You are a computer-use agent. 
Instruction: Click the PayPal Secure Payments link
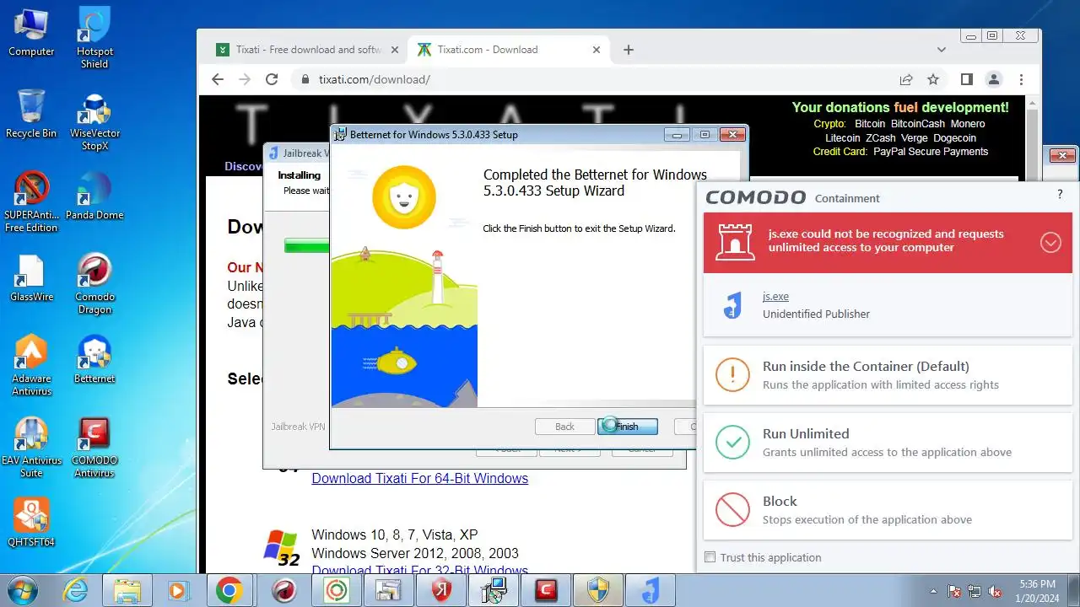click(931, 152)
